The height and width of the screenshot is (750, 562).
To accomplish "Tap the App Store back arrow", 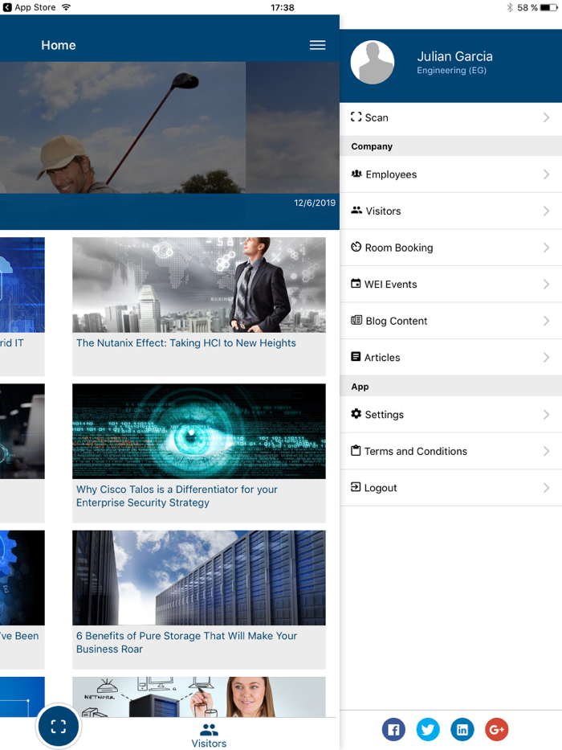I will click(x=7, y=7).
